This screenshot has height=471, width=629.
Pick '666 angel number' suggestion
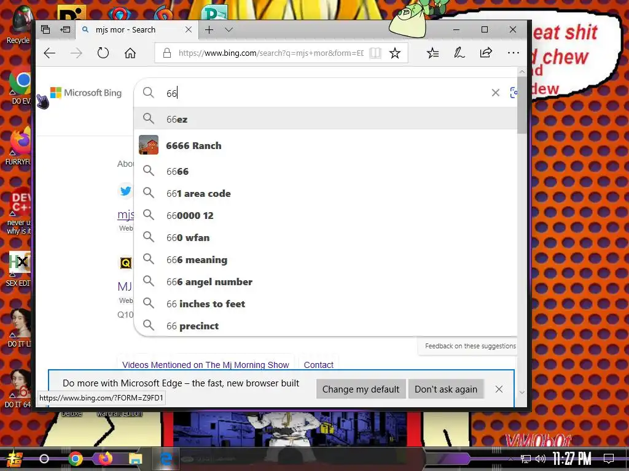(x=326, y=282)
